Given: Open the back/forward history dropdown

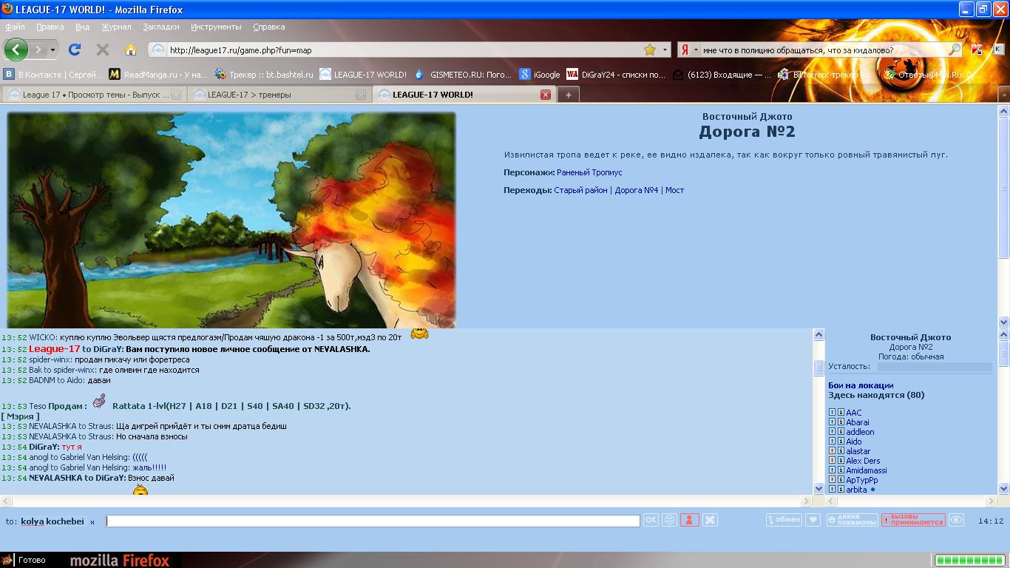Looking at the screenshot, I should pyautogui.click(x=52, y=50).
